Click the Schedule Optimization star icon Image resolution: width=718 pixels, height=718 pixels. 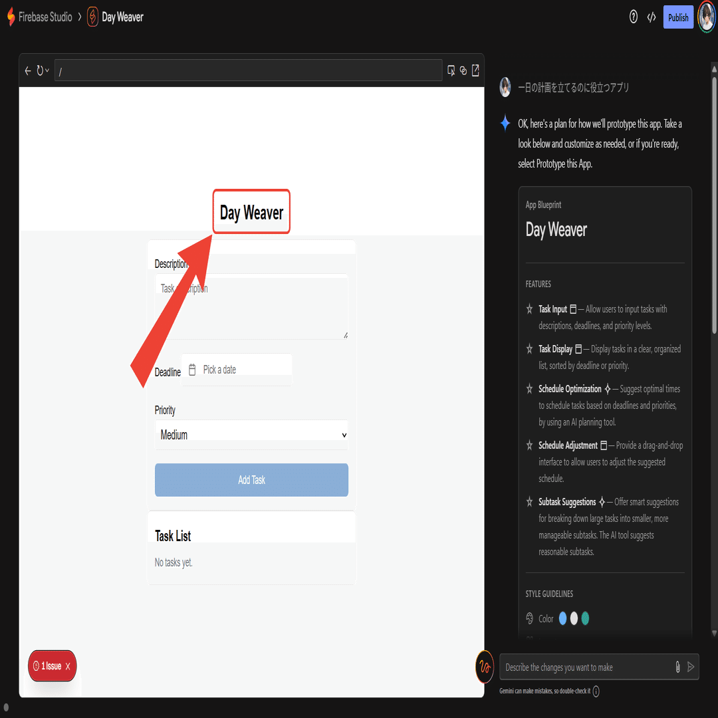point(529,389)
